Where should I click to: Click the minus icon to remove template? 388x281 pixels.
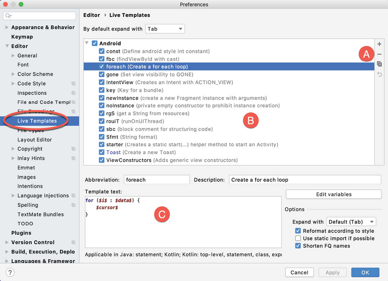(x=379, y=54)
